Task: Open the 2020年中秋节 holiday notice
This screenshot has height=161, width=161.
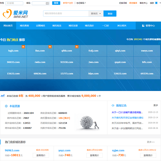Action: [127, 123]
